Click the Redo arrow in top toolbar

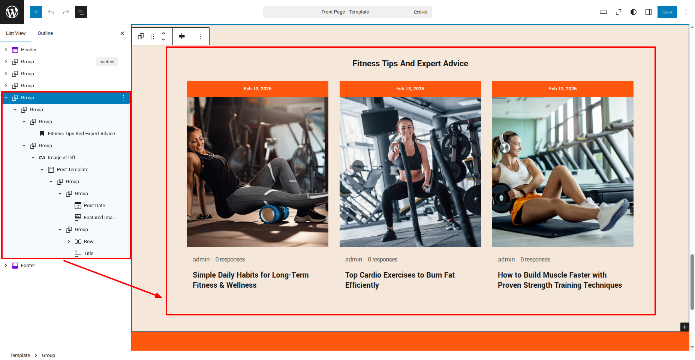[x=66, y=12]
